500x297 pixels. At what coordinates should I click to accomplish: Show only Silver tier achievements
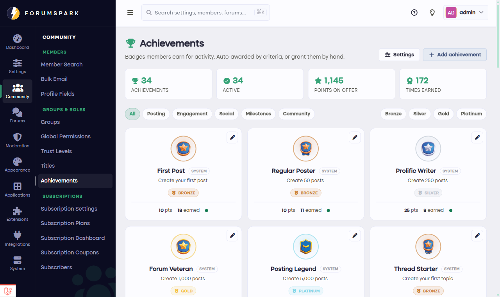420,114
